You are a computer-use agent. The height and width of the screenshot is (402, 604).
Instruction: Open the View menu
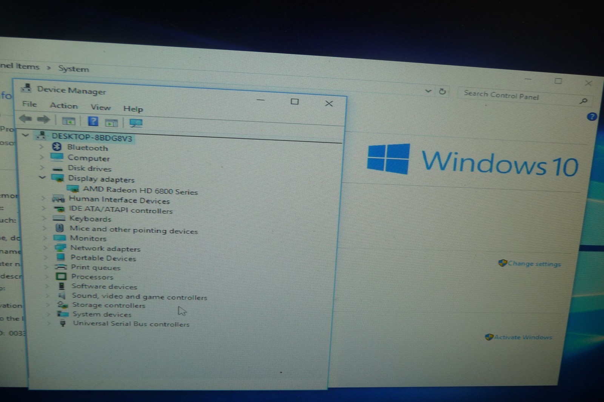click(100, 107)
